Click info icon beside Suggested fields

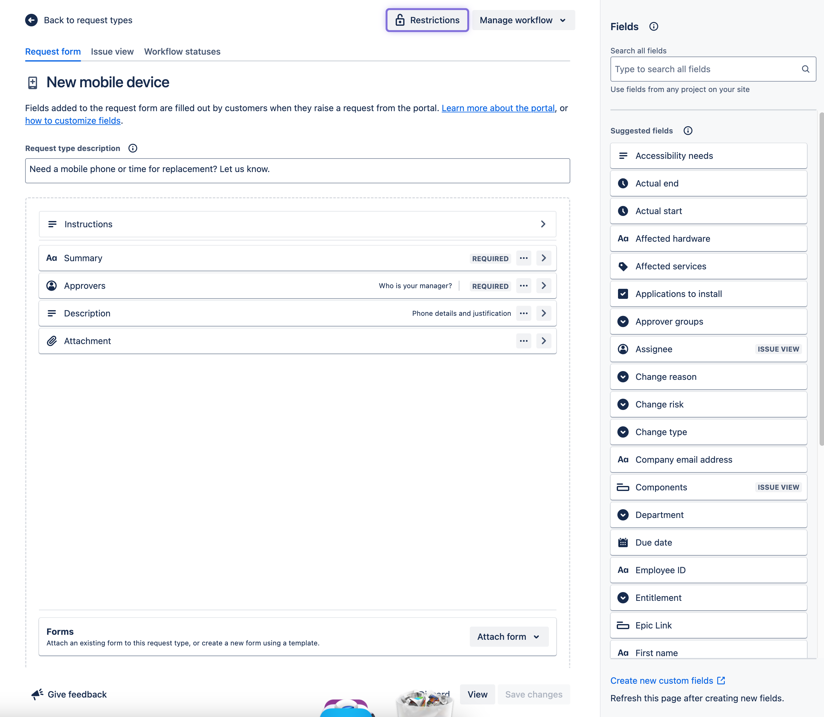tap(688, 131)
